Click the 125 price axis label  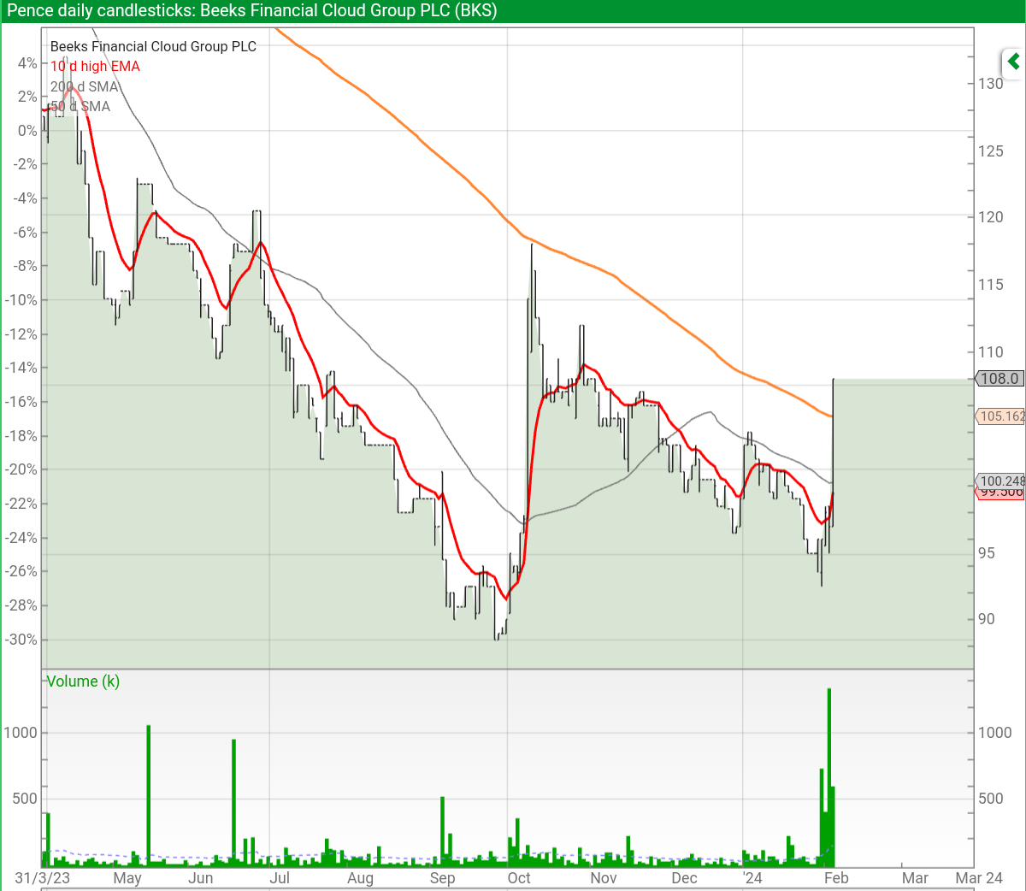pyautogui.click(x=991, y=151)
